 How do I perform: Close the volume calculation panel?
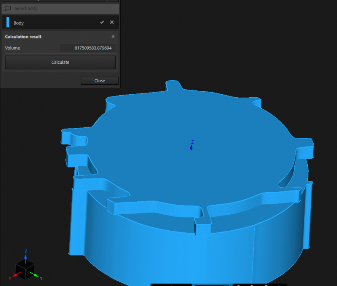click(x=100, y=81)
